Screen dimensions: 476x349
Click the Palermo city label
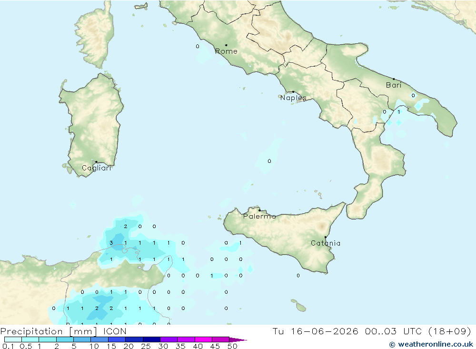point(259,216)
